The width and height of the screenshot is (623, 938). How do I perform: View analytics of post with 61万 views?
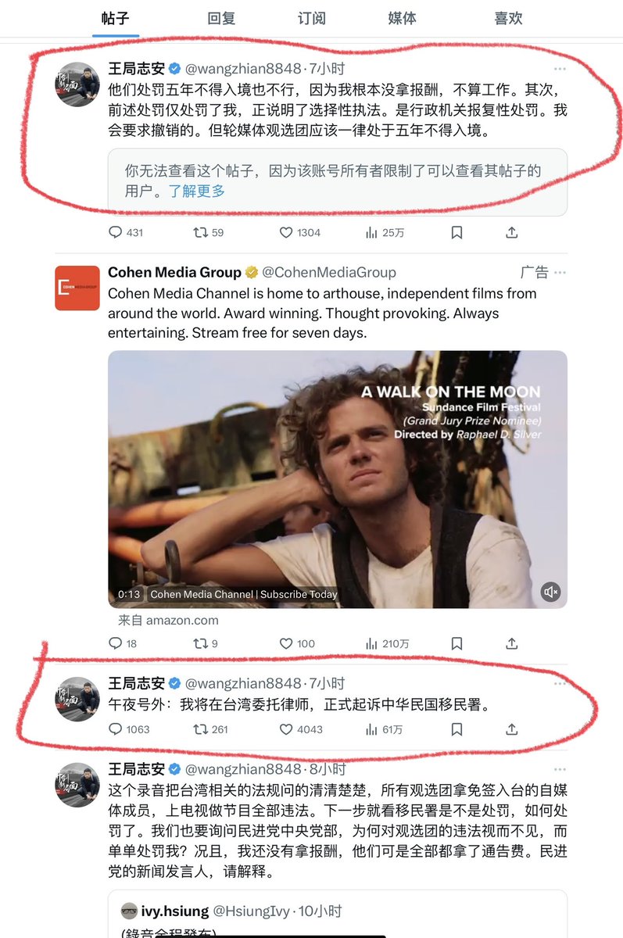pyautogui.click(x=384, y=729)
